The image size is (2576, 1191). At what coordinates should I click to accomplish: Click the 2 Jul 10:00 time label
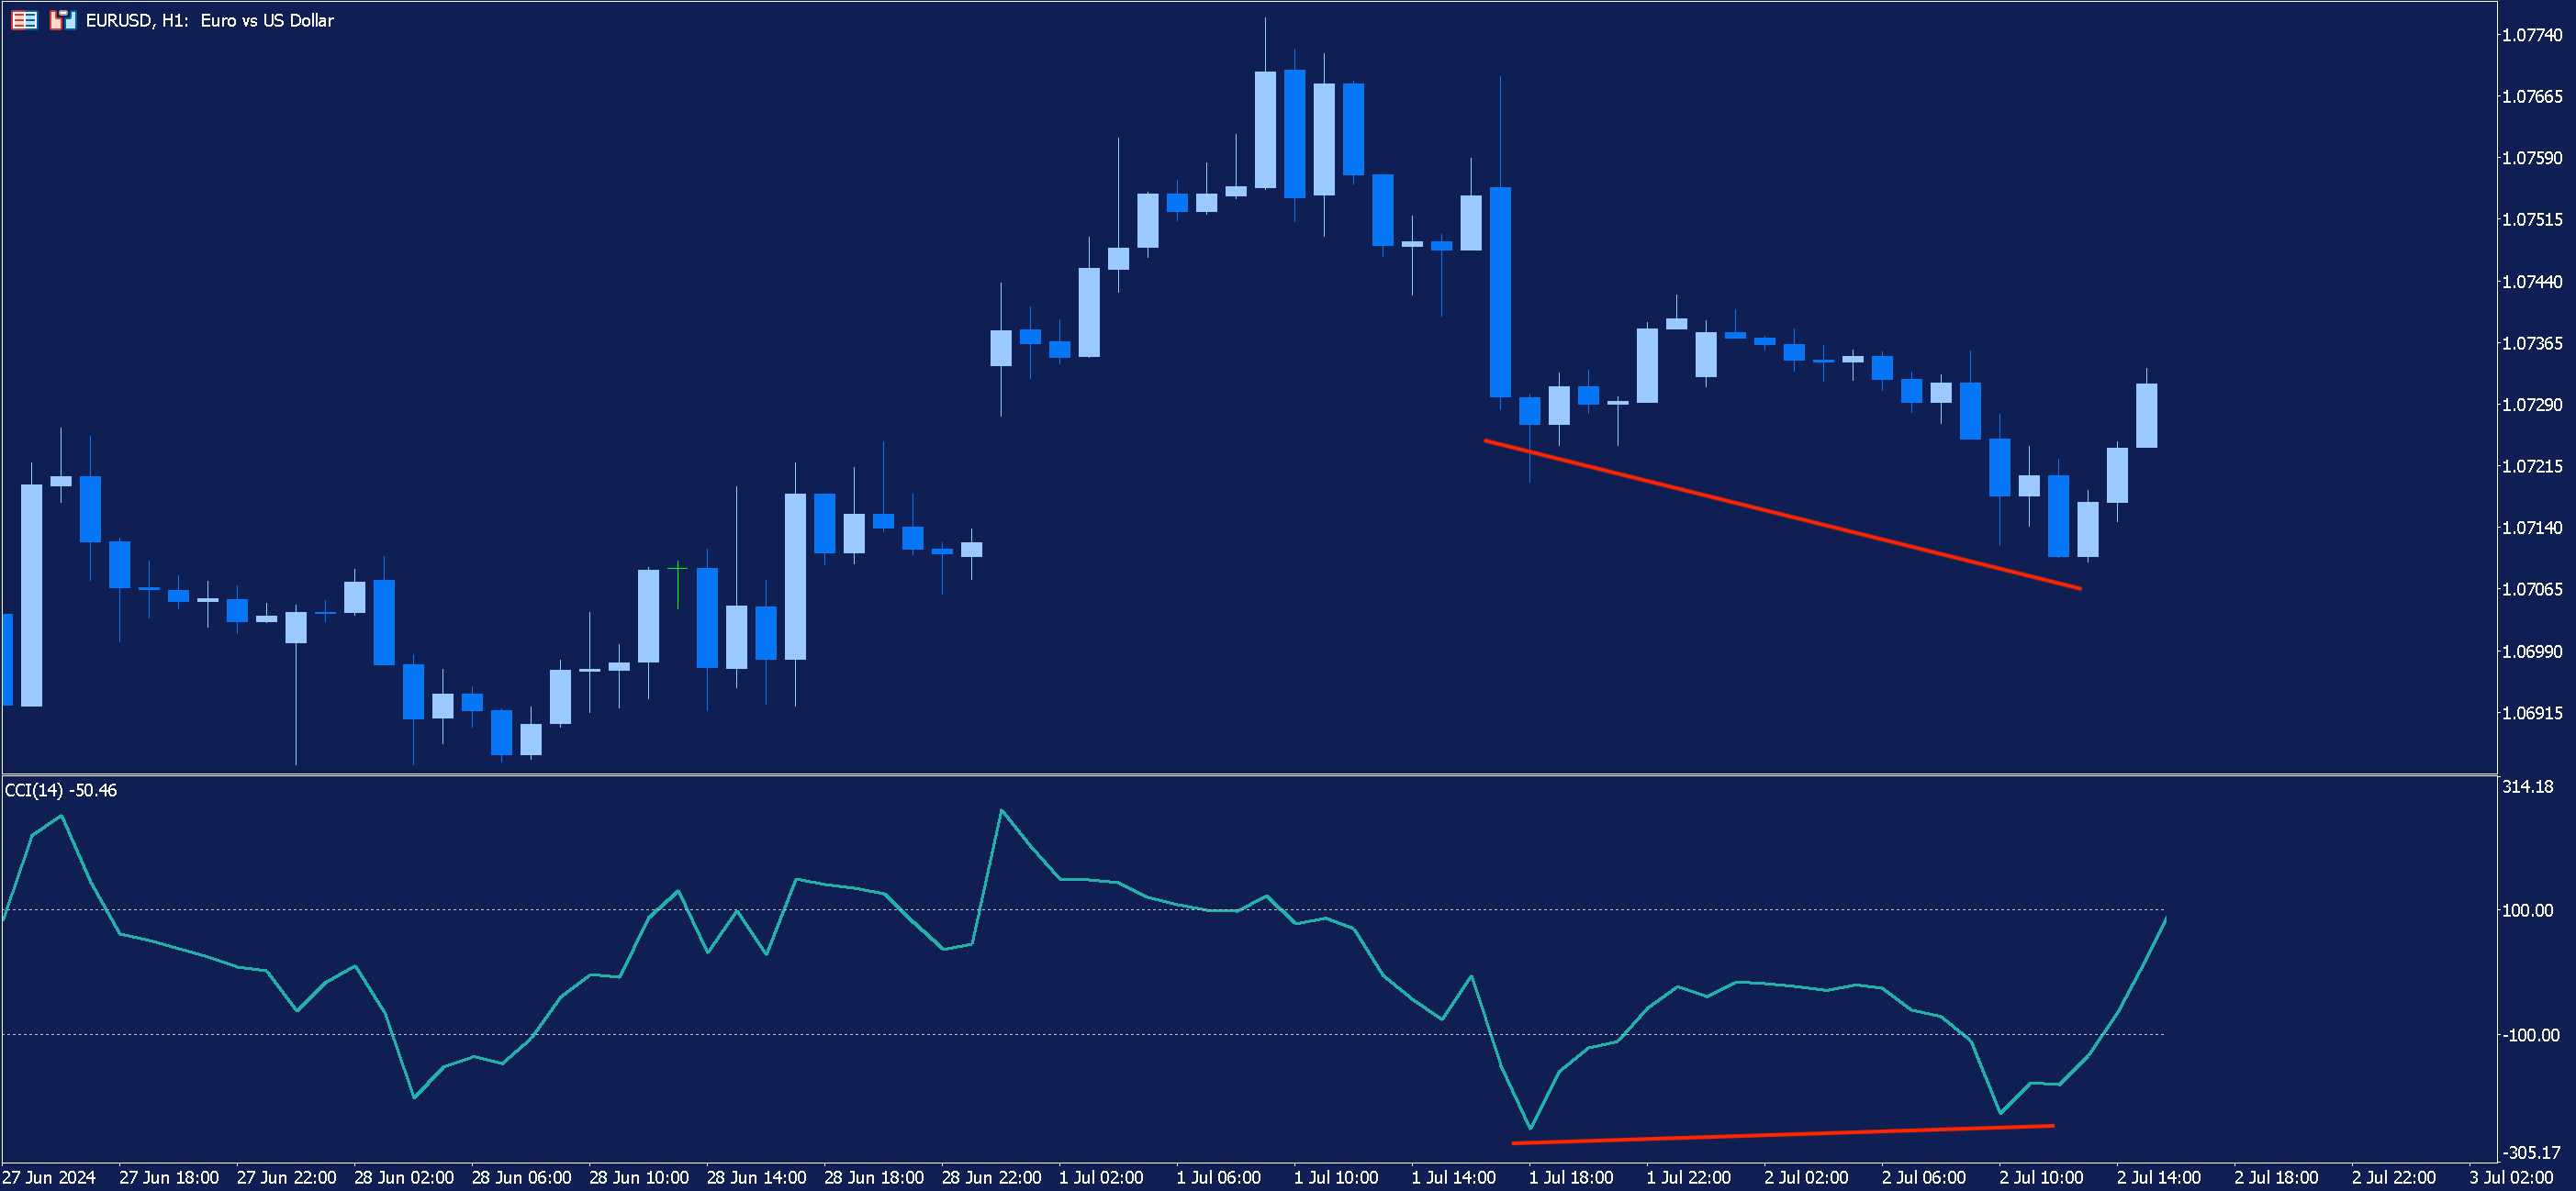tap(2041, 1177)
